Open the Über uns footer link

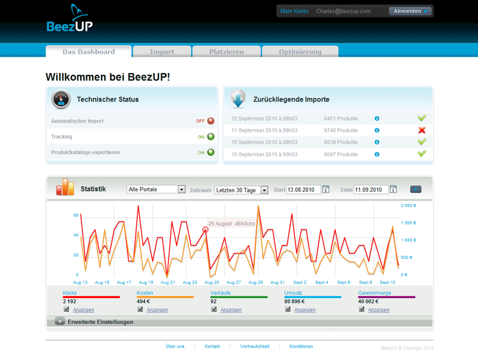(175, 346)
